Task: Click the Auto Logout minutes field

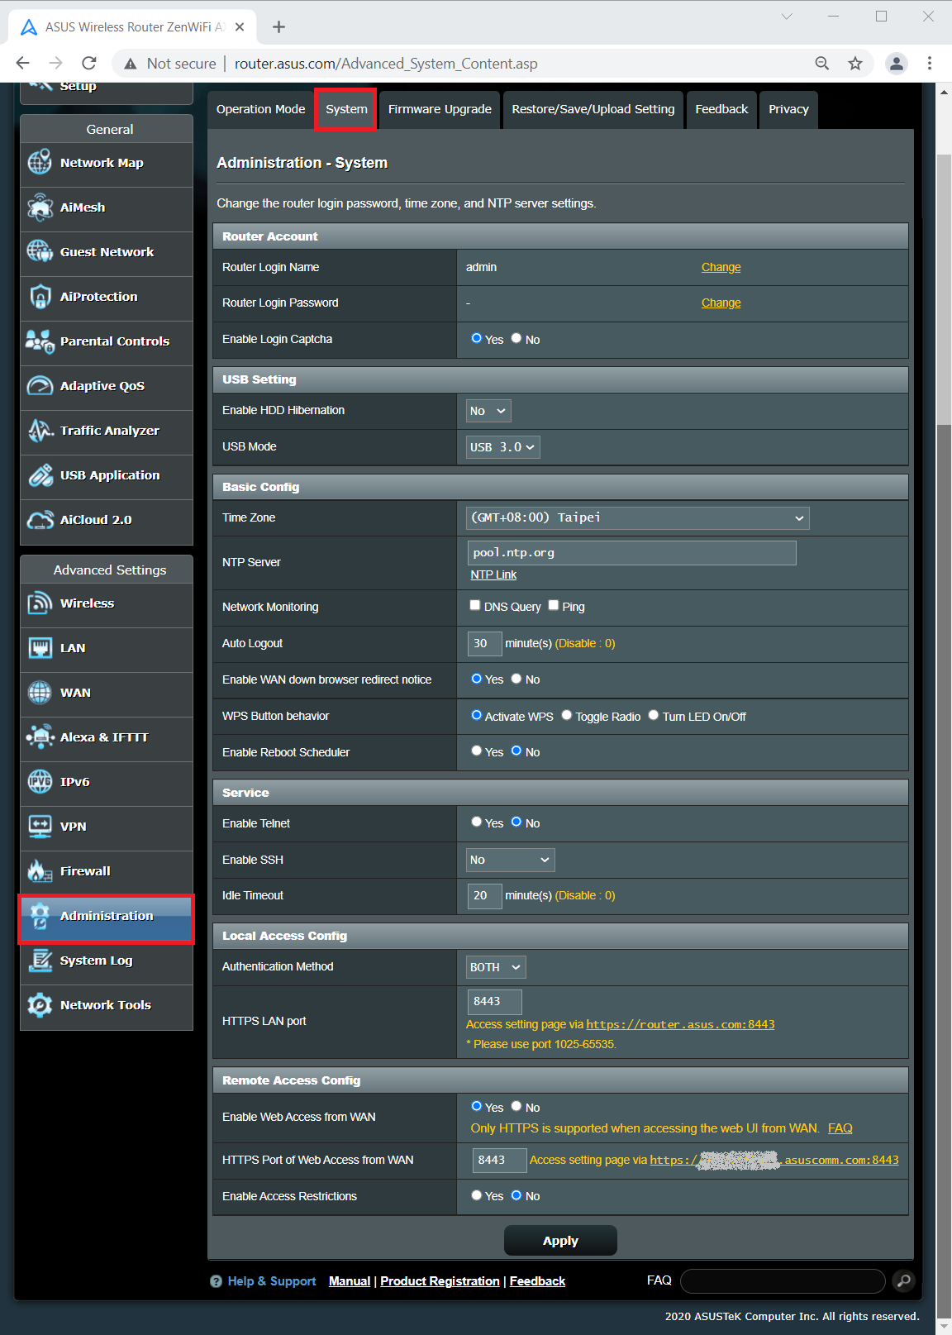Action: 485,643
